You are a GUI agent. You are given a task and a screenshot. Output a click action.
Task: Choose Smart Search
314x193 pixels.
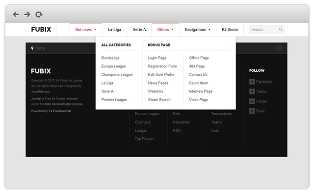(x=159, y=100)
